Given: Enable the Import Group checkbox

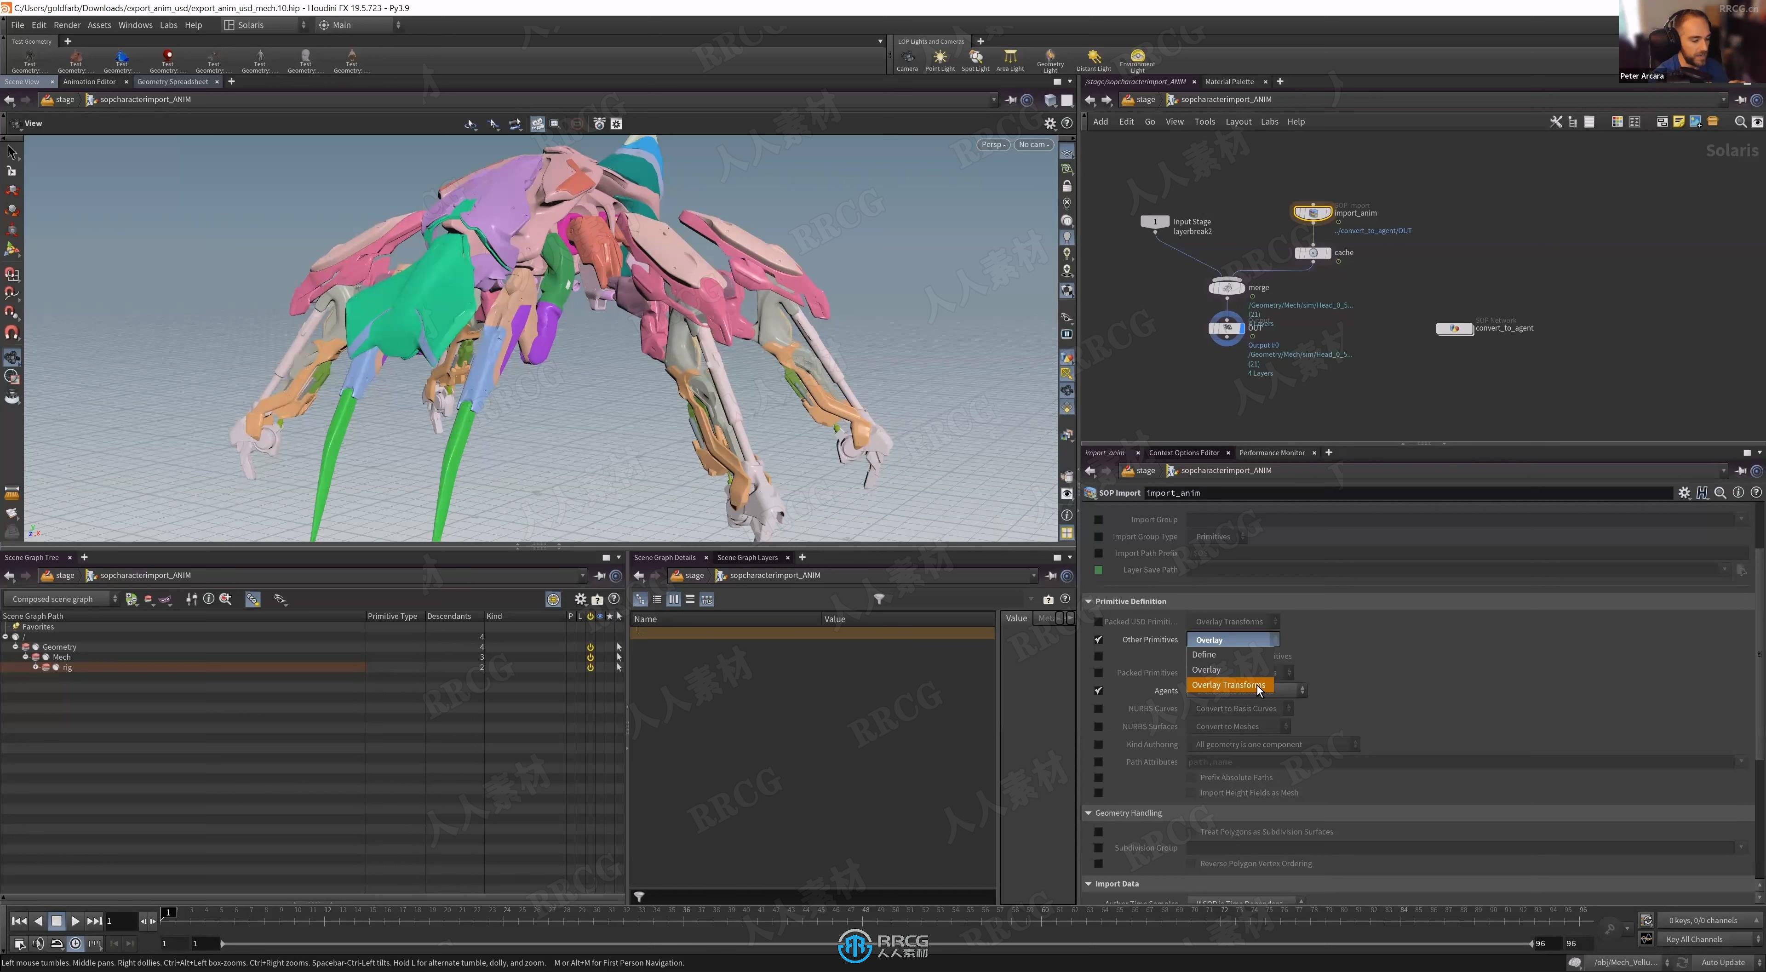Looking at the screenshot, I should coord(1098,520).
